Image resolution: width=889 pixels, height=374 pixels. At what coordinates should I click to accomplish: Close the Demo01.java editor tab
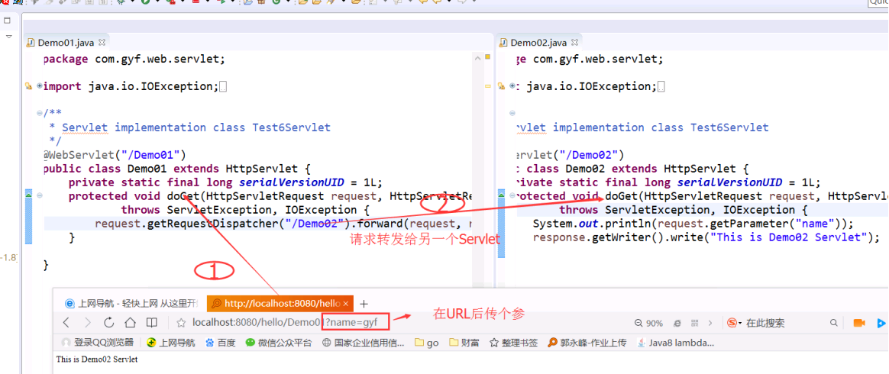pyautogui.click(x=102, y=43)
